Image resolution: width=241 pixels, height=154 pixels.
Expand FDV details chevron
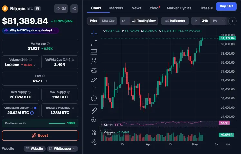[46, 81]
